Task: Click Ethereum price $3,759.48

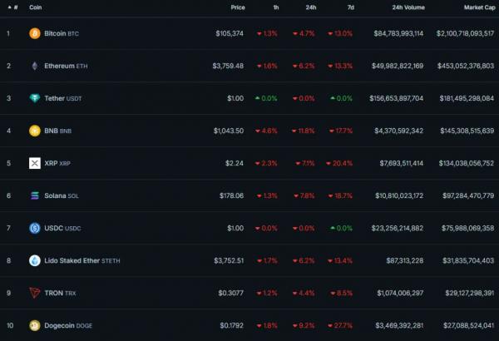Action: (228, 66)
